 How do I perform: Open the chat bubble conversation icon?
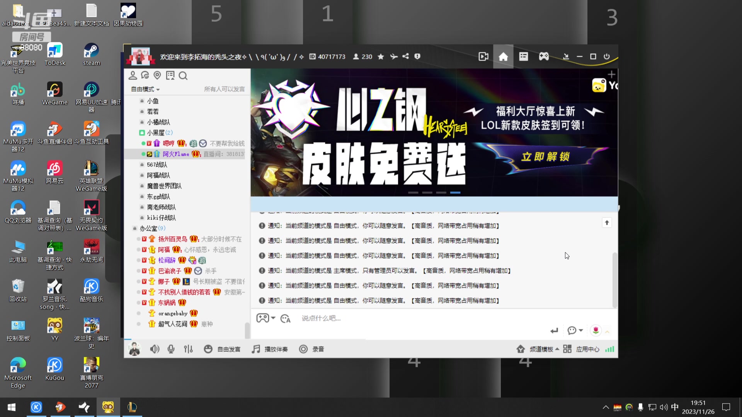[145, 75]
